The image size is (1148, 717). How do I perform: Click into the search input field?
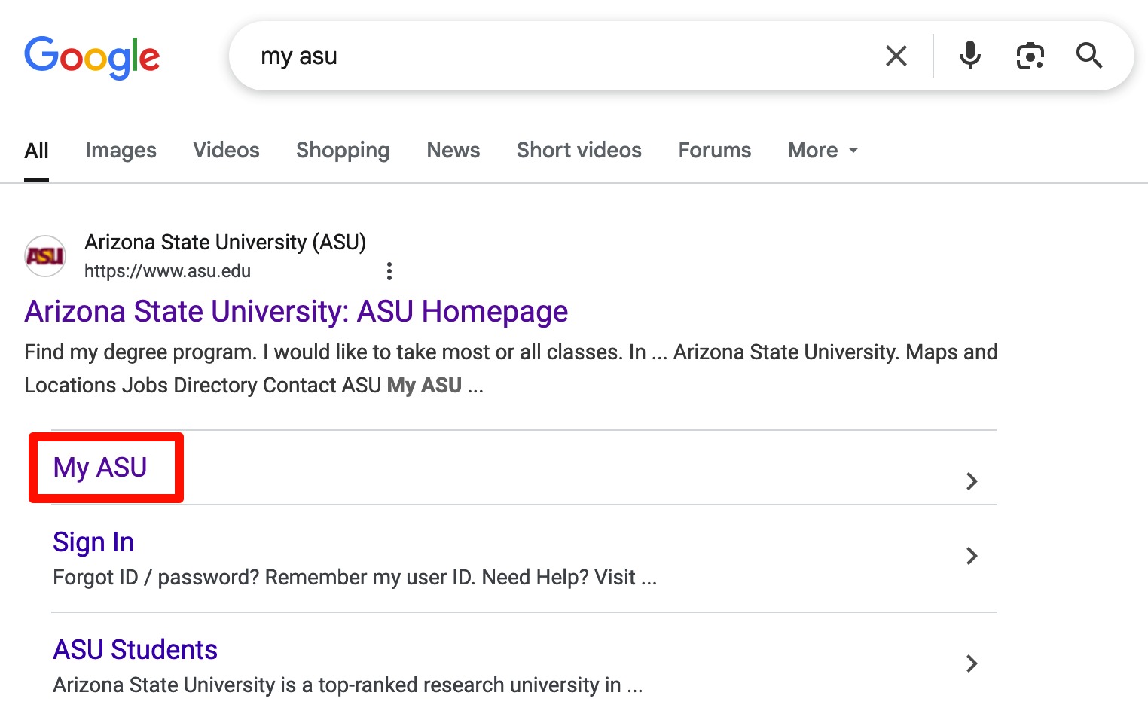[565, 56]
